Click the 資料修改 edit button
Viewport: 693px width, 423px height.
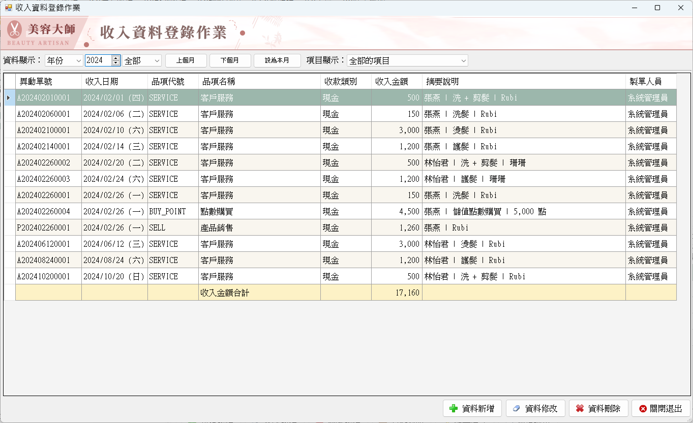(x=535, y=408)
